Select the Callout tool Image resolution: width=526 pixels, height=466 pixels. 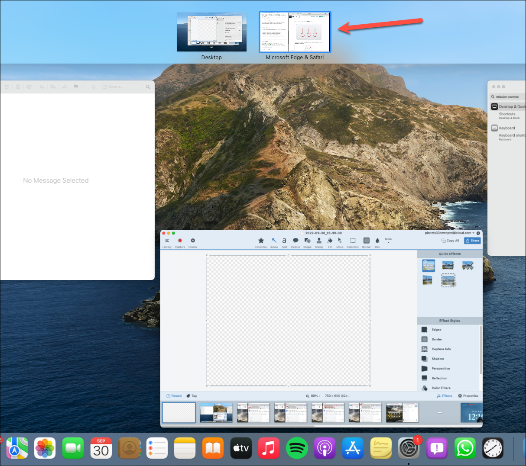click(295, 243)
